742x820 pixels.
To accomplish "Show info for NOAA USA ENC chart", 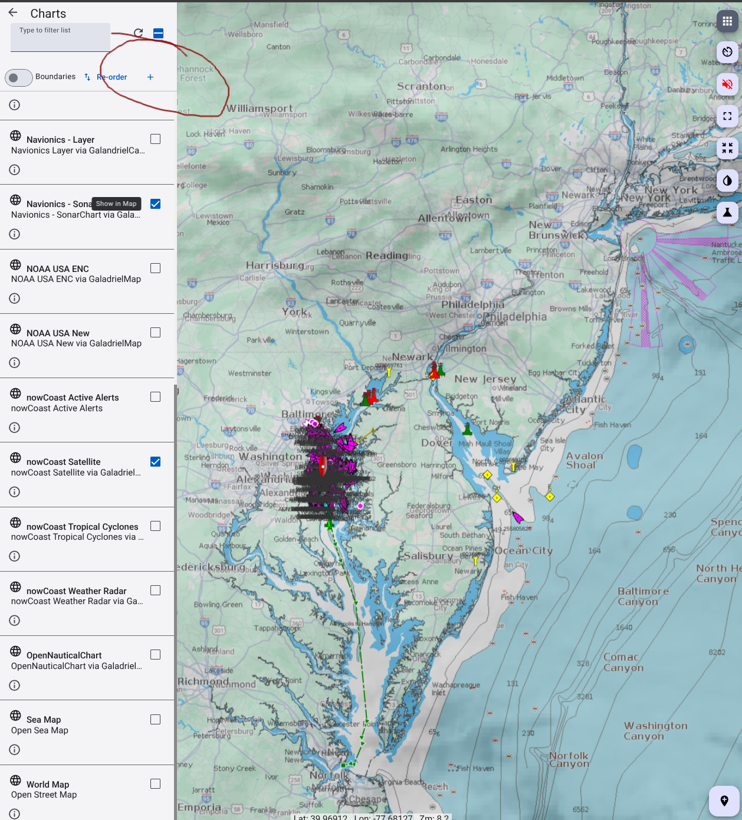I will 15,299.
